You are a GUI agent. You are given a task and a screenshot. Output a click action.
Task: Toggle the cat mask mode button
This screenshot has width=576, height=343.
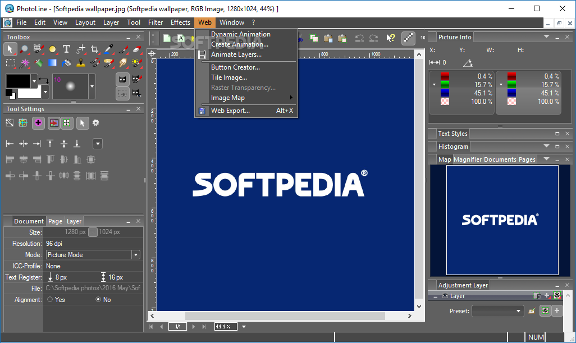(123, 79)
